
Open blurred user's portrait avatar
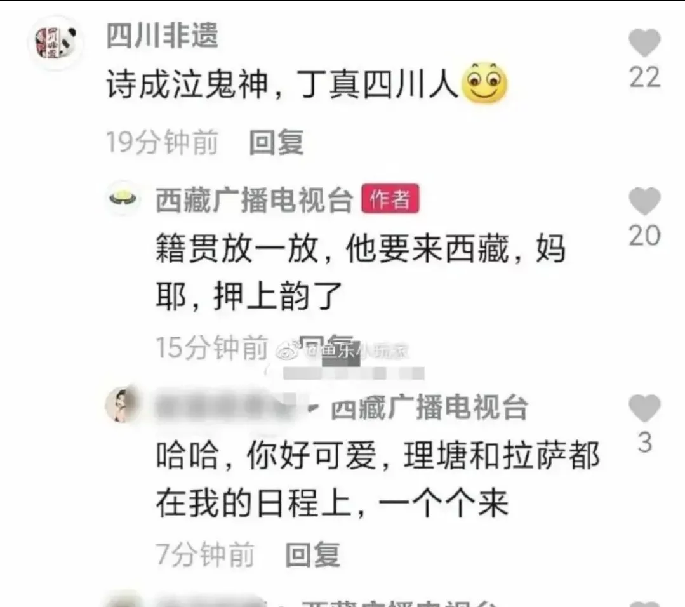(x=123, y=404)
